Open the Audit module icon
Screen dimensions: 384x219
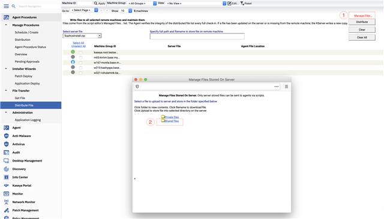(x=7, y=153)
